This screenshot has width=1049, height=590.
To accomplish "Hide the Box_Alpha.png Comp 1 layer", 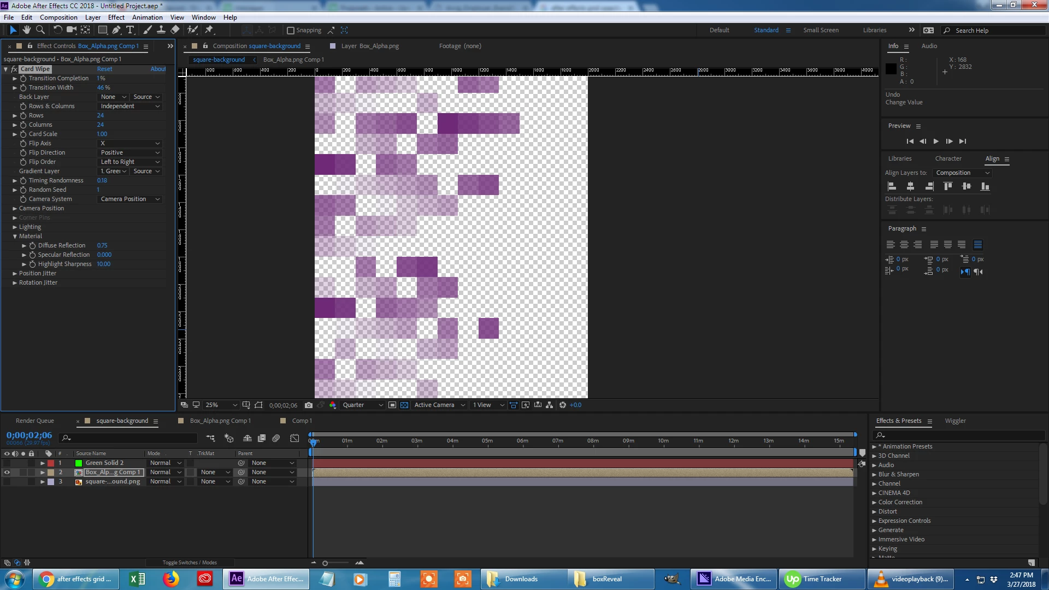I will (x=7, y=473).
